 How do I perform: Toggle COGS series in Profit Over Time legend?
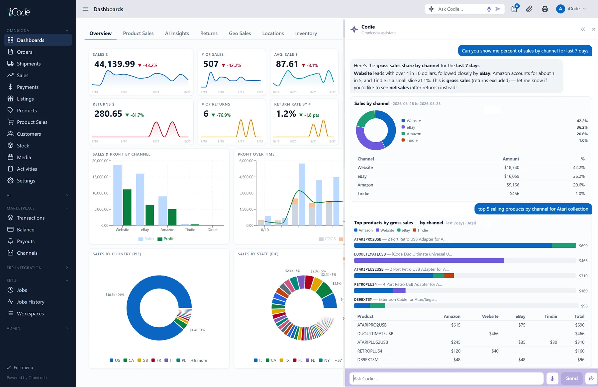327,239
